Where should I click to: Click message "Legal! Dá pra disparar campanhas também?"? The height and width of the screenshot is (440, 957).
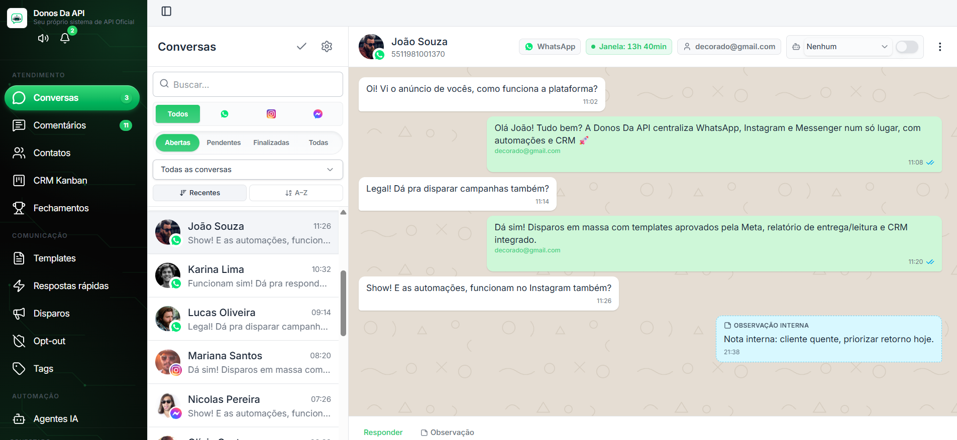coord(457,194)
